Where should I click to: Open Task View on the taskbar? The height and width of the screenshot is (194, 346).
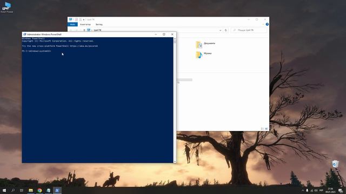[22, 190]
